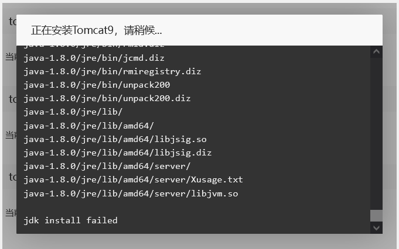Select the java-1.8.0/jre/lib/ directory line
Image resolution: width=399 pixels, height=249 pixels.
(x=73, y=112)
